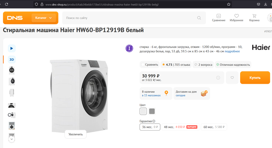The image size is (272, 148).
Task: Open the подробнее details link
Action: [x=232, y=52]
